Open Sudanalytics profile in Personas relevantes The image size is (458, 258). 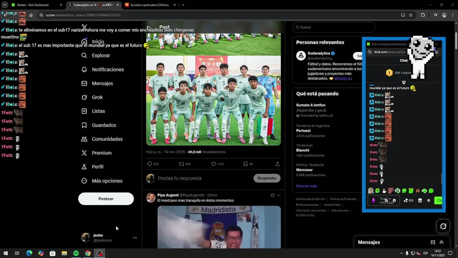tap(319, 53)
